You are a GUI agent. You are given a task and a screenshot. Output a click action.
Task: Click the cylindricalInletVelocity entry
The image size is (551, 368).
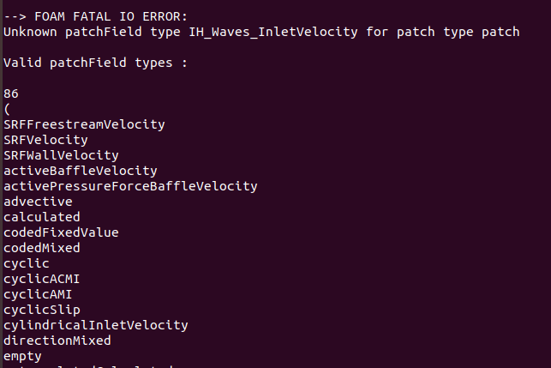point(96,325)
